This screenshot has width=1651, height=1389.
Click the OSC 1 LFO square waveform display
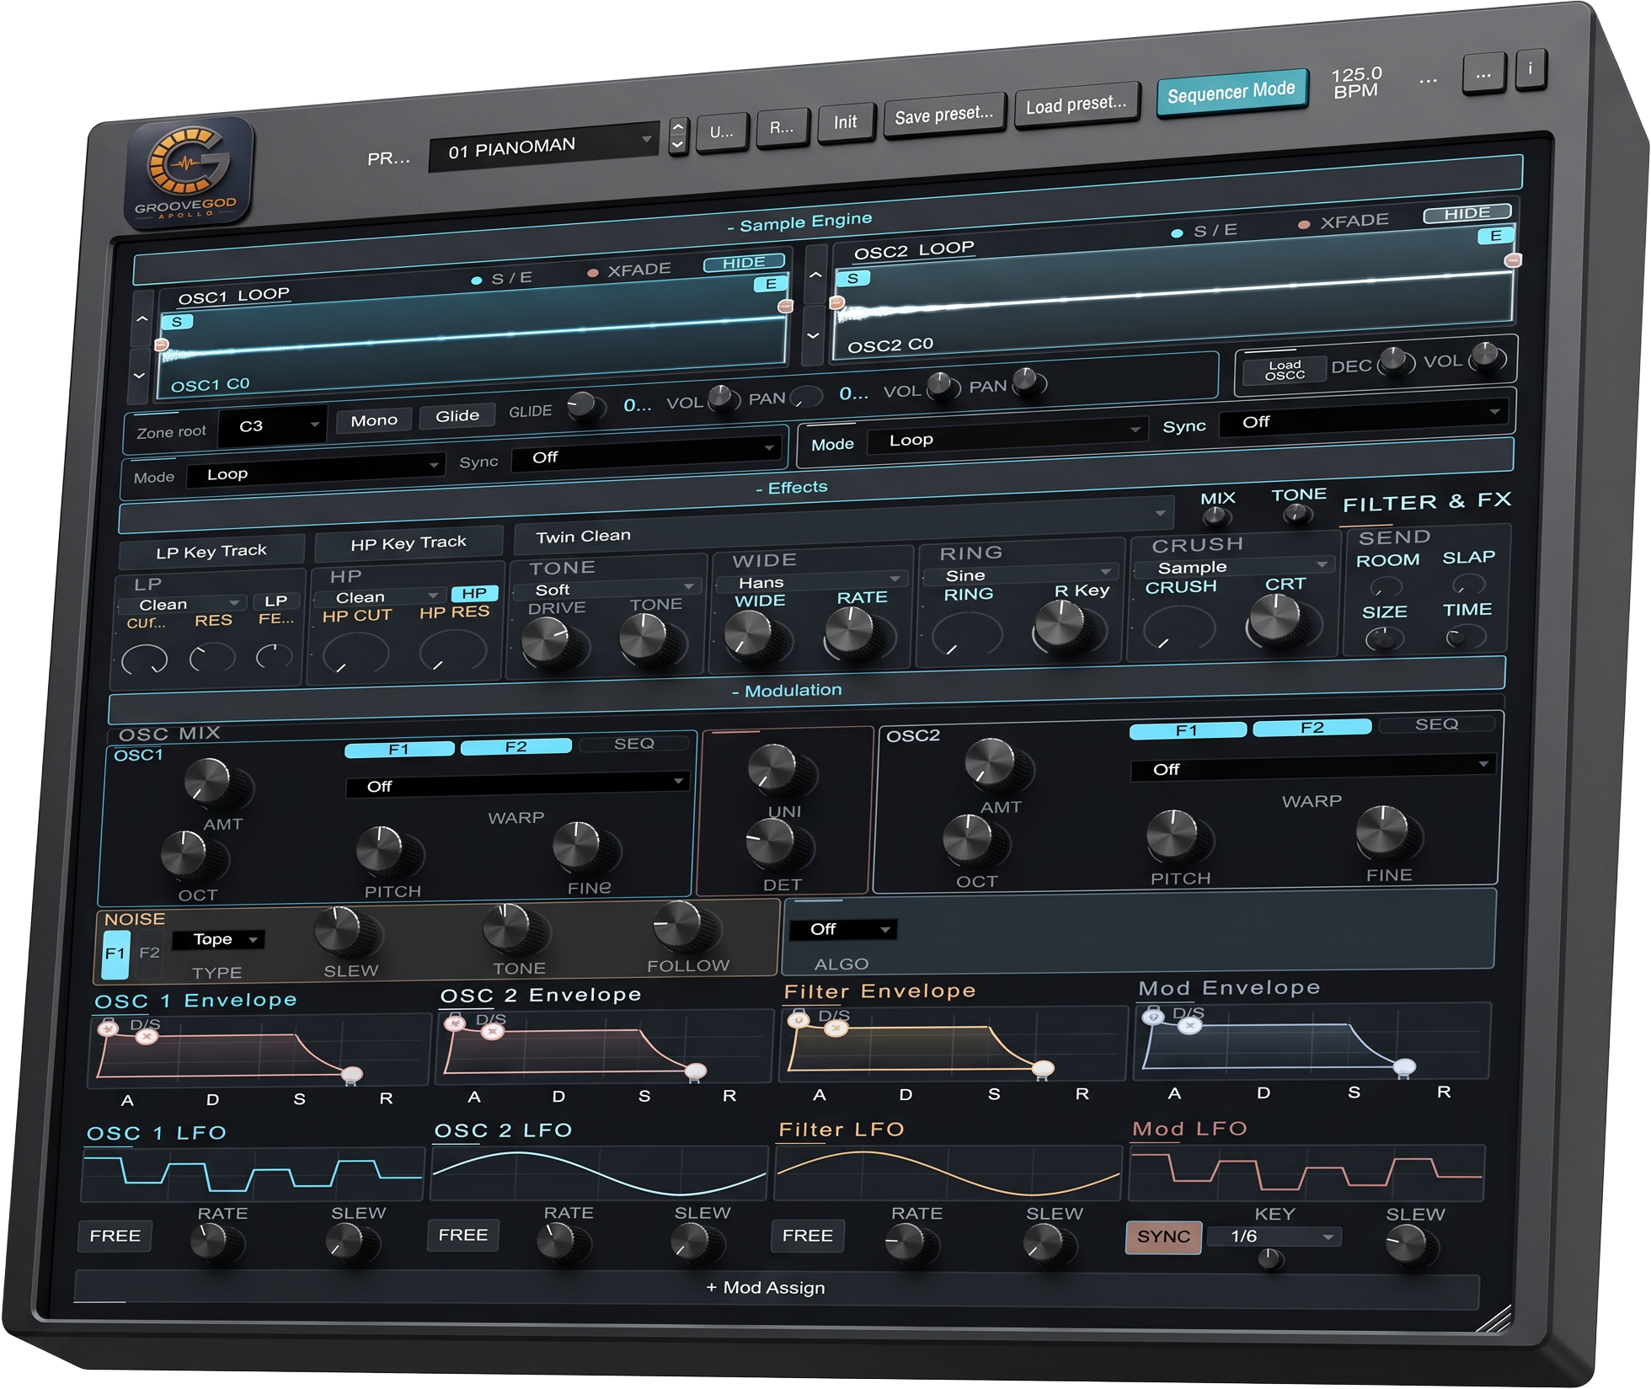click(x=252, y=1173)
